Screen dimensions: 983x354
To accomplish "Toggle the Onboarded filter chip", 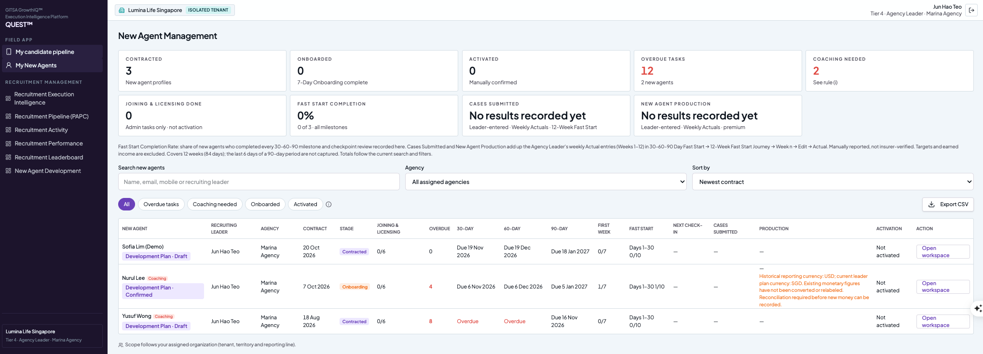I will click(x=265, y=204).
